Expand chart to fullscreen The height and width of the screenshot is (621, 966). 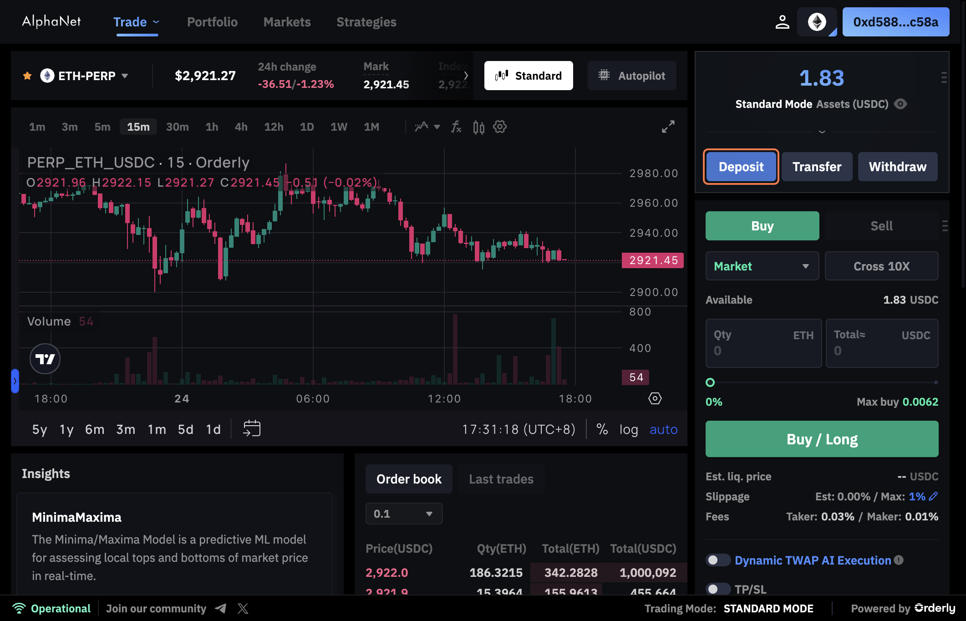pos(668,127)
